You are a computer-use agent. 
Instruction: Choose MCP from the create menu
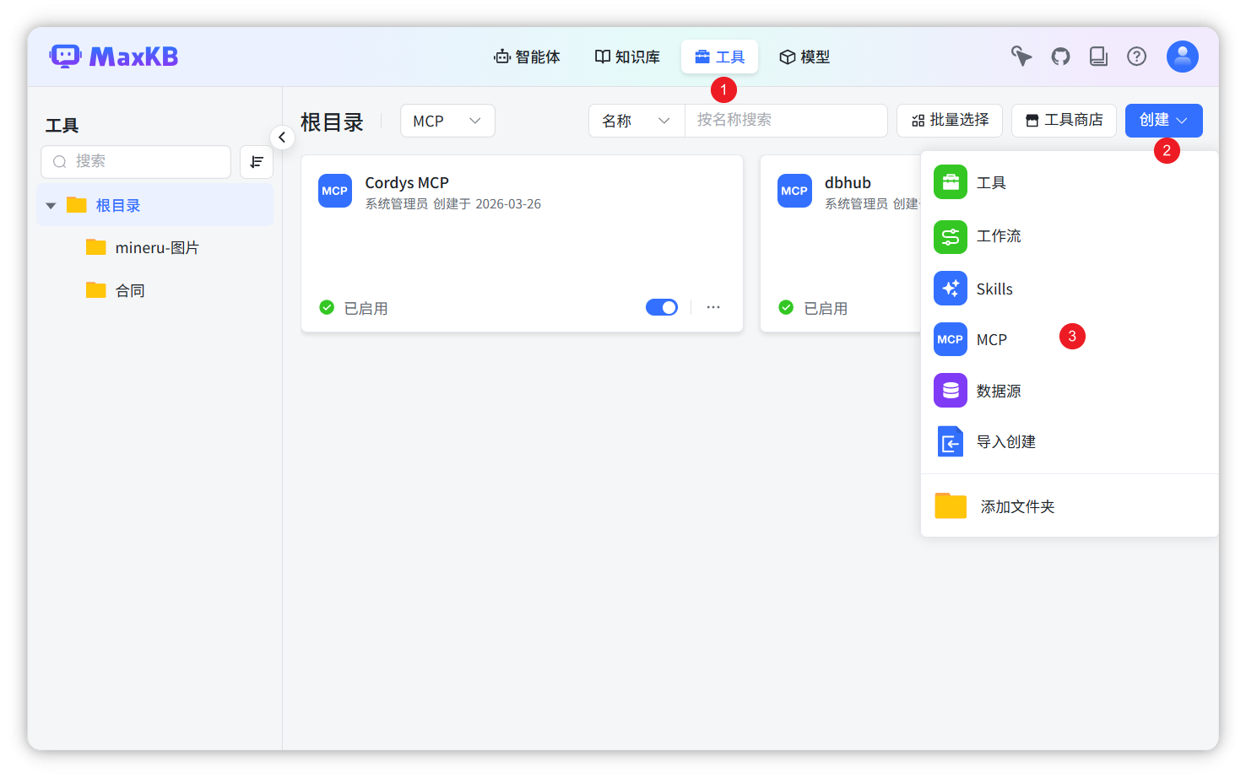(x=1070, y=339)
